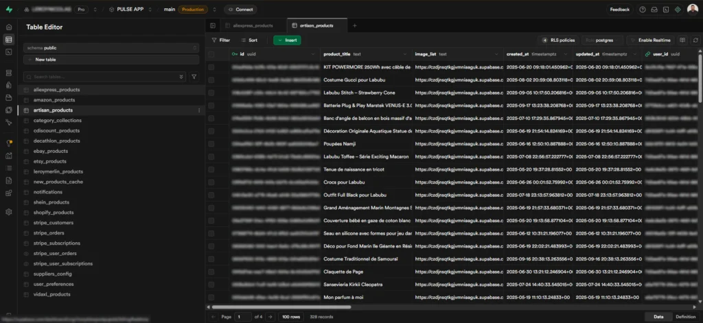Click the vertical scrollbar of the table
703x323 pixels.
click(700, 78)
